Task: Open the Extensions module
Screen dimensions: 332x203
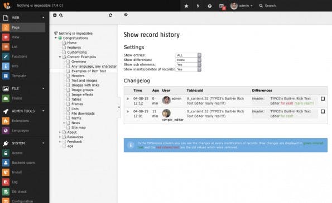Action: (23, 121)
